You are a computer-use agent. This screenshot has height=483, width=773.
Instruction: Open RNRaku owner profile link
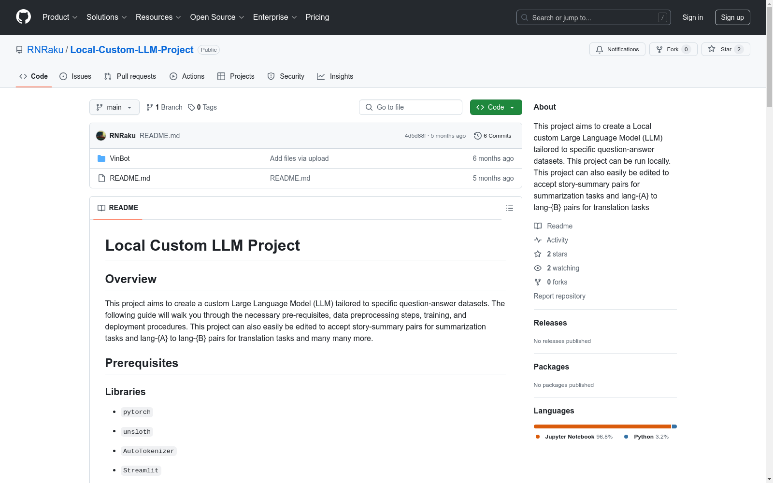pyautogui.click(x=45, y=50)
